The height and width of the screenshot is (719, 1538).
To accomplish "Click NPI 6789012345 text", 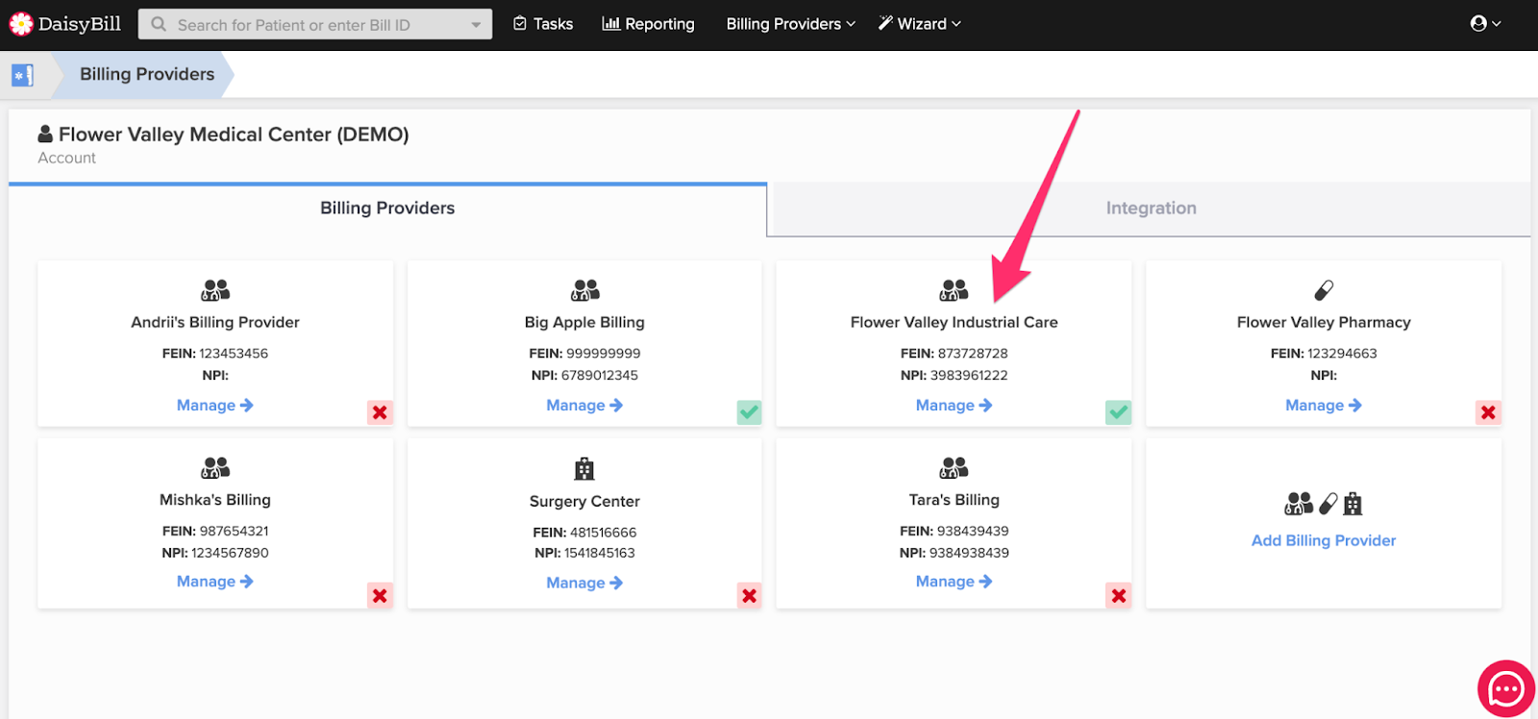I will click(x=584, y=376).
